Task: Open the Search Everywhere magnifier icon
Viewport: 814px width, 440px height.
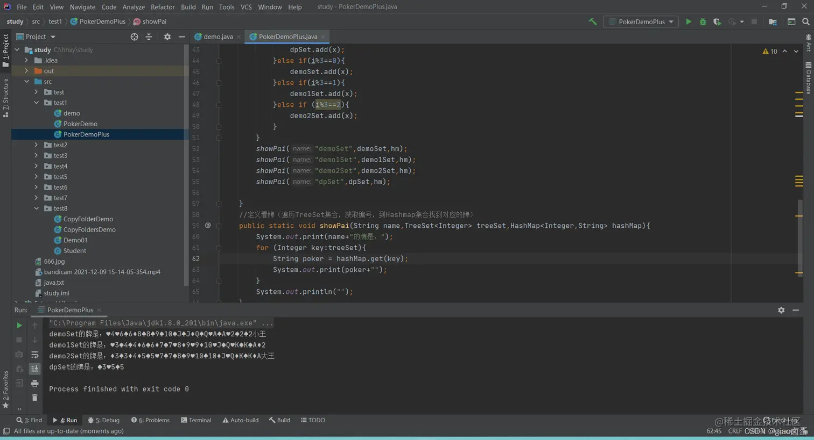Action: coord(806,21)
